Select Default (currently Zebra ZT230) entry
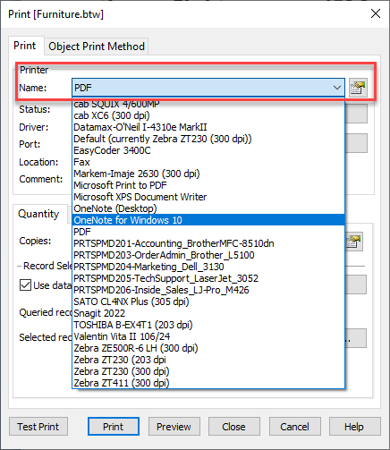Screen dimensions: 390x450 tap(208, 139)
